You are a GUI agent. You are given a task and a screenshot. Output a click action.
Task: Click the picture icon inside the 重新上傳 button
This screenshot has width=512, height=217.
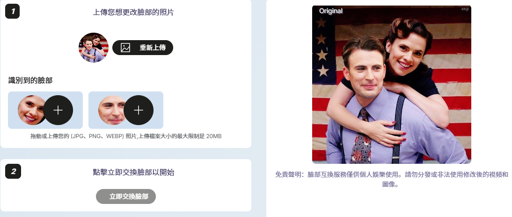(125, 48)
